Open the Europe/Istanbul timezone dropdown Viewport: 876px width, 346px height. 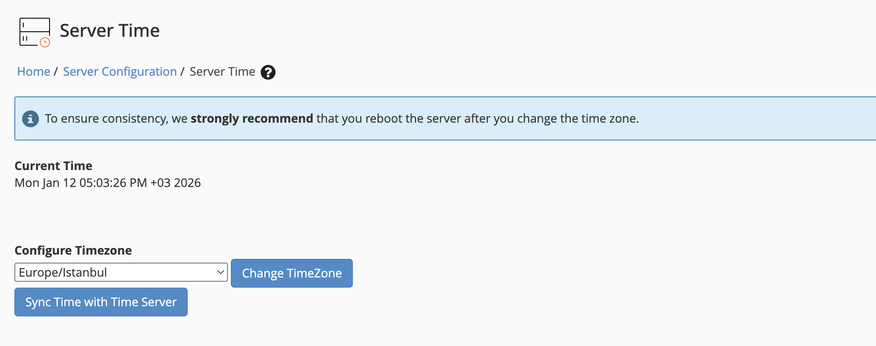coord(121,272)
